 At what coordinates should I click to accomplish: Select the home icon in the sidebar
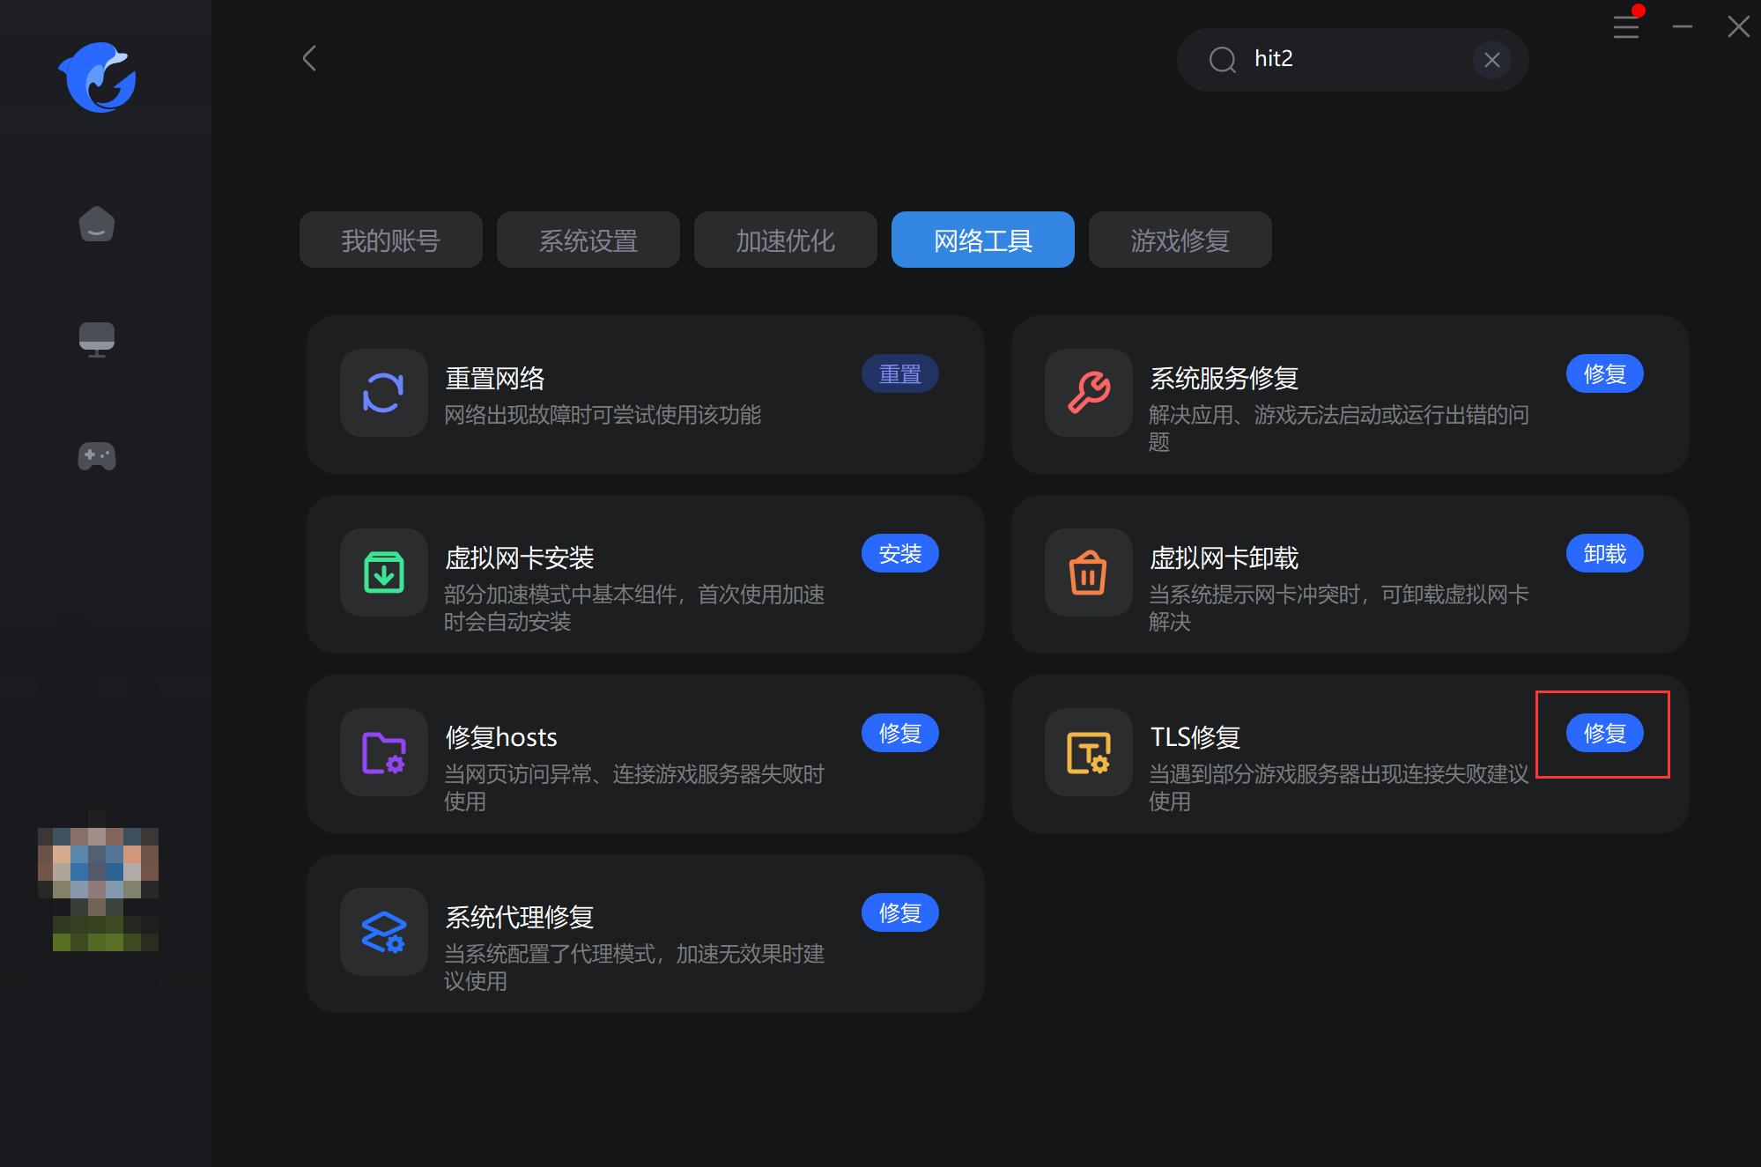96,225
